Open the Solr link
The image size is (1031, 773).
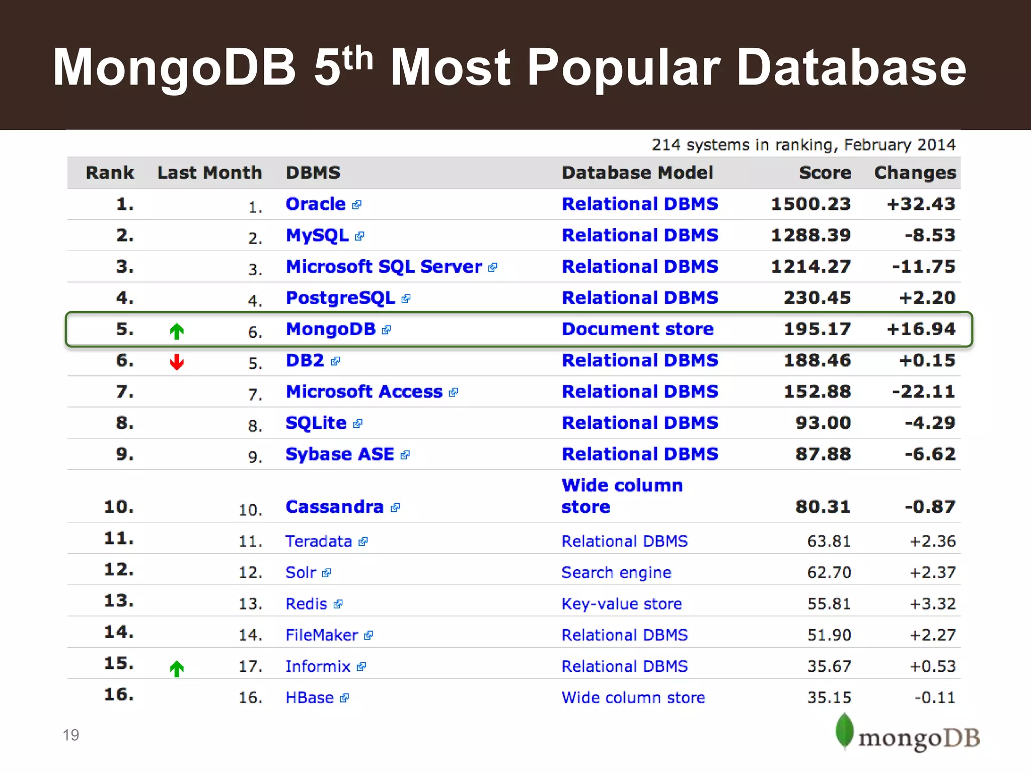pyautogui.click(x=301, y=573)
